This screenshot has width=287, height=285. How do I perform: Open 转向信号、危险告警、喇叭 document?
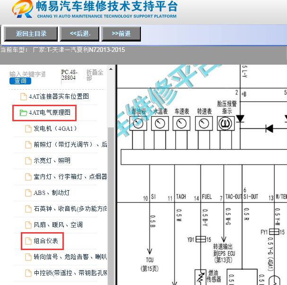(x=70, y=257)
